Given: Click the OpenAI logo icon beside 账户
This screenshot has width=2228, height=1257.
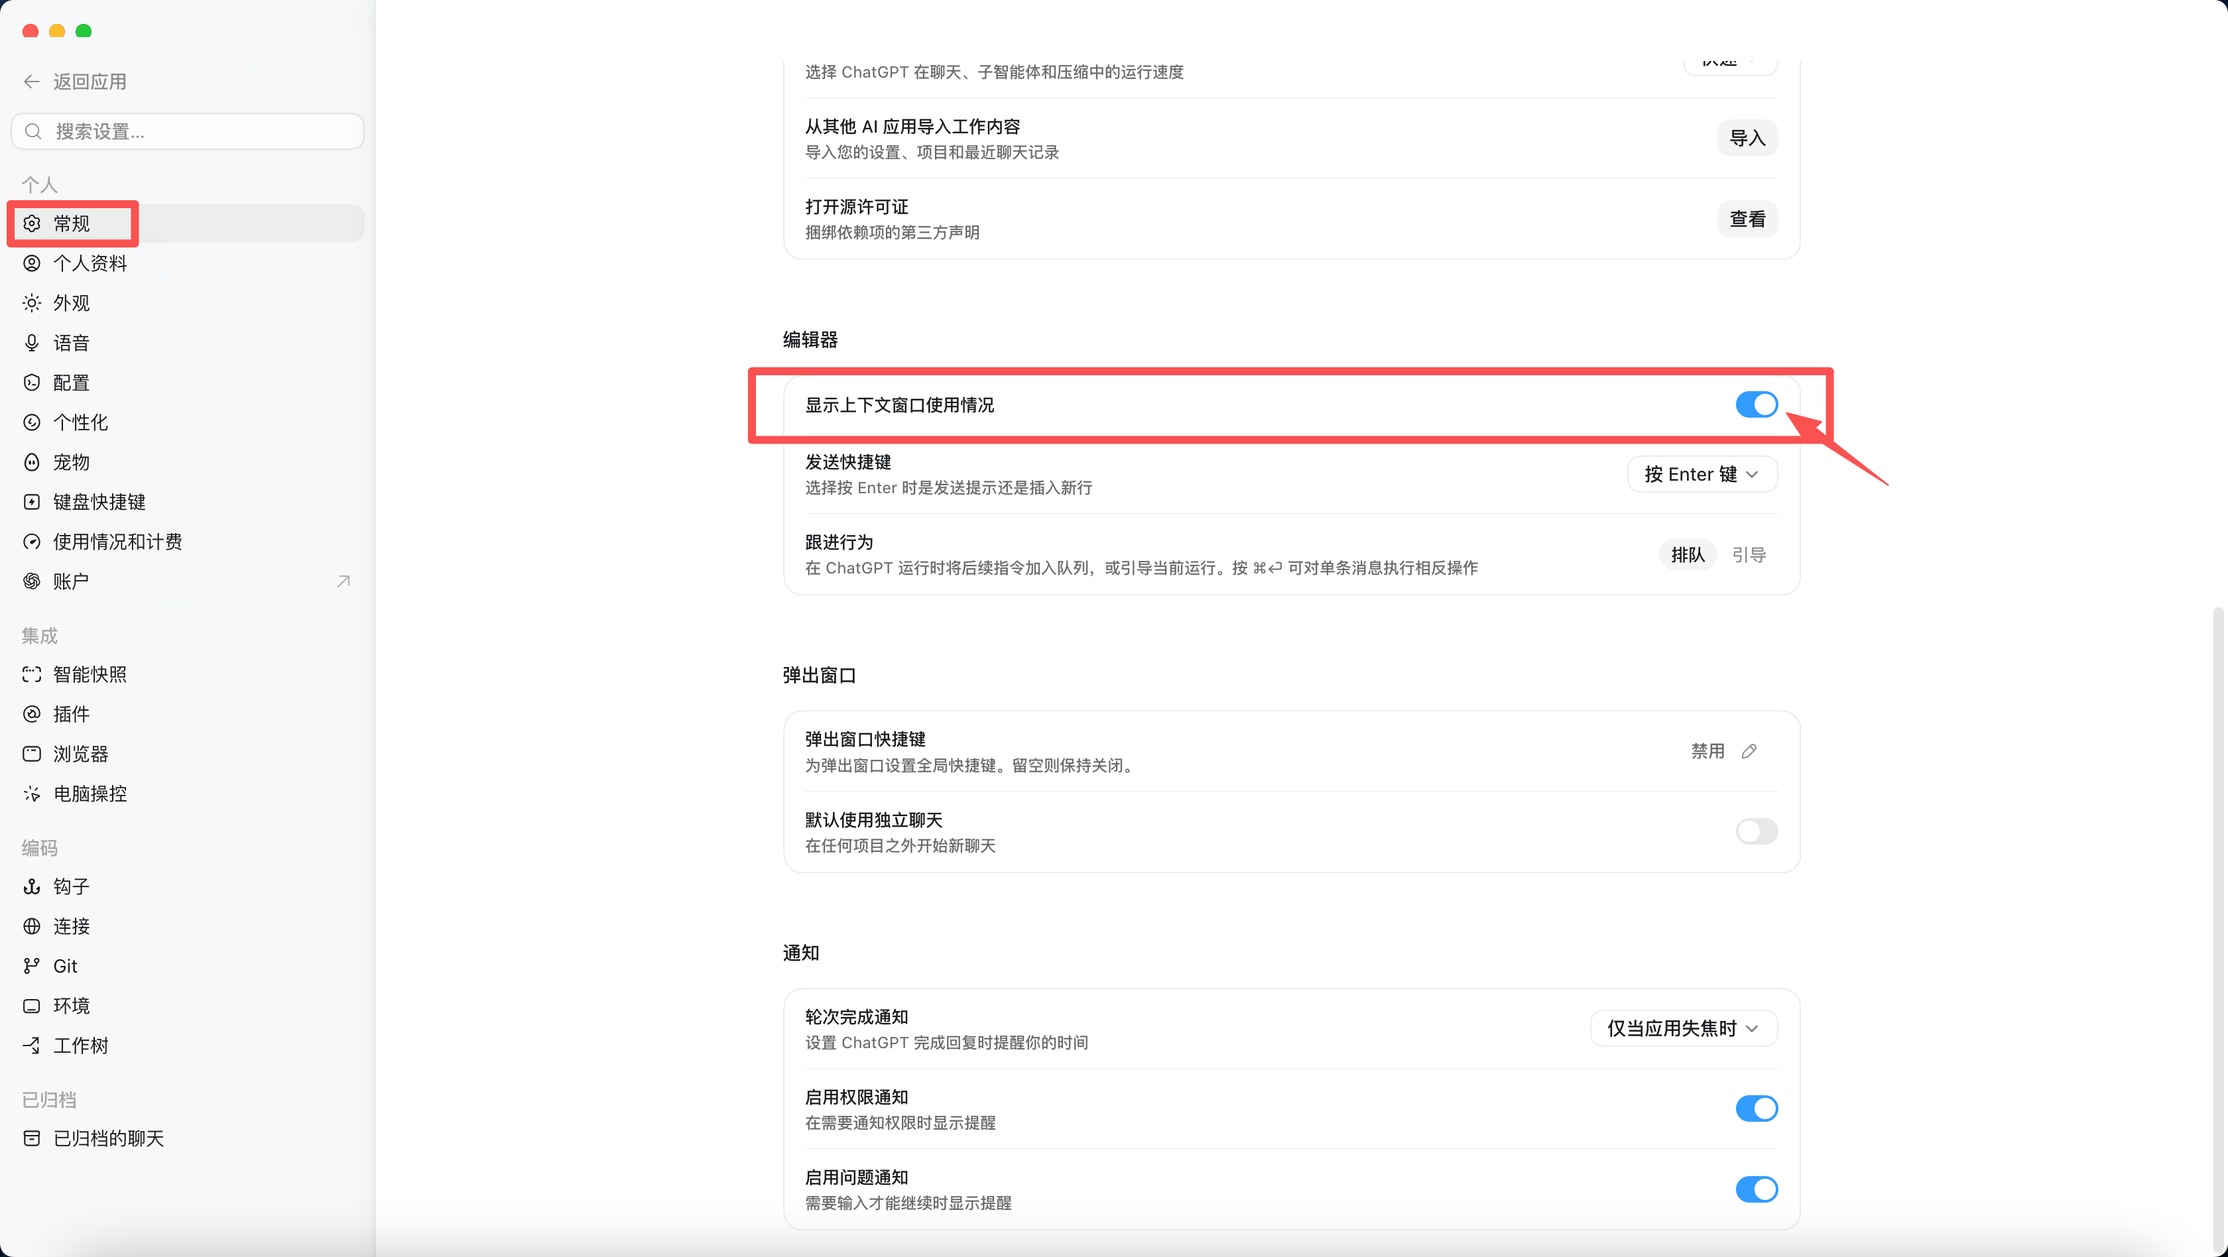Looking at the screenshot, I should click(32, 581).
